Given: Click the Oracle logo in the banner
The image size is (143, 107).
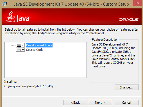Looking at the screenshot, I should point(129,20).
